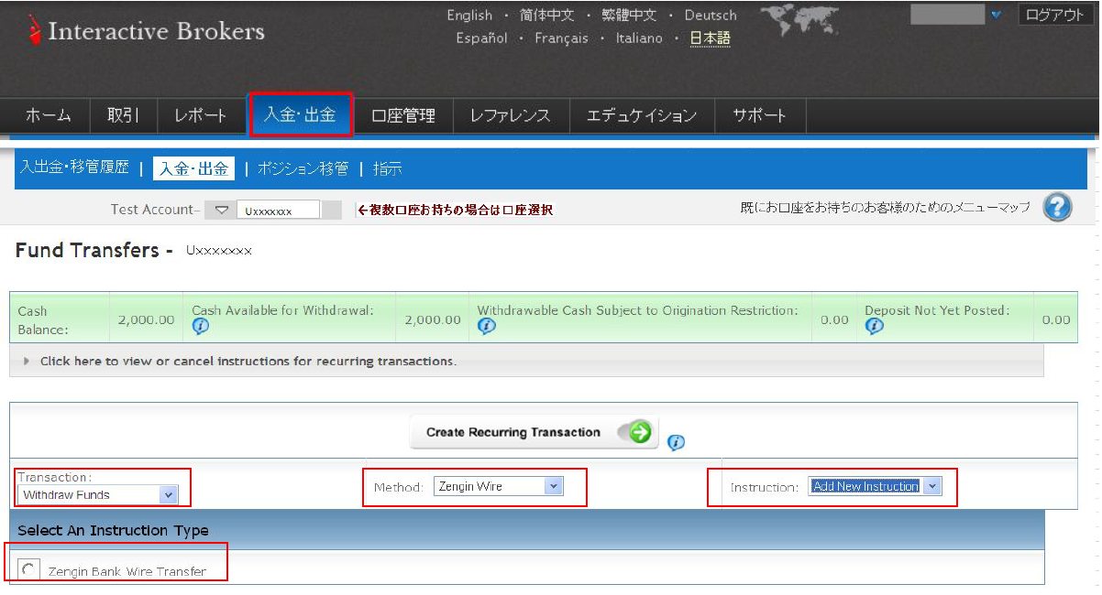Click Create Recurring Transaction button
This screenshot has height=595, width=1102.
534,432
